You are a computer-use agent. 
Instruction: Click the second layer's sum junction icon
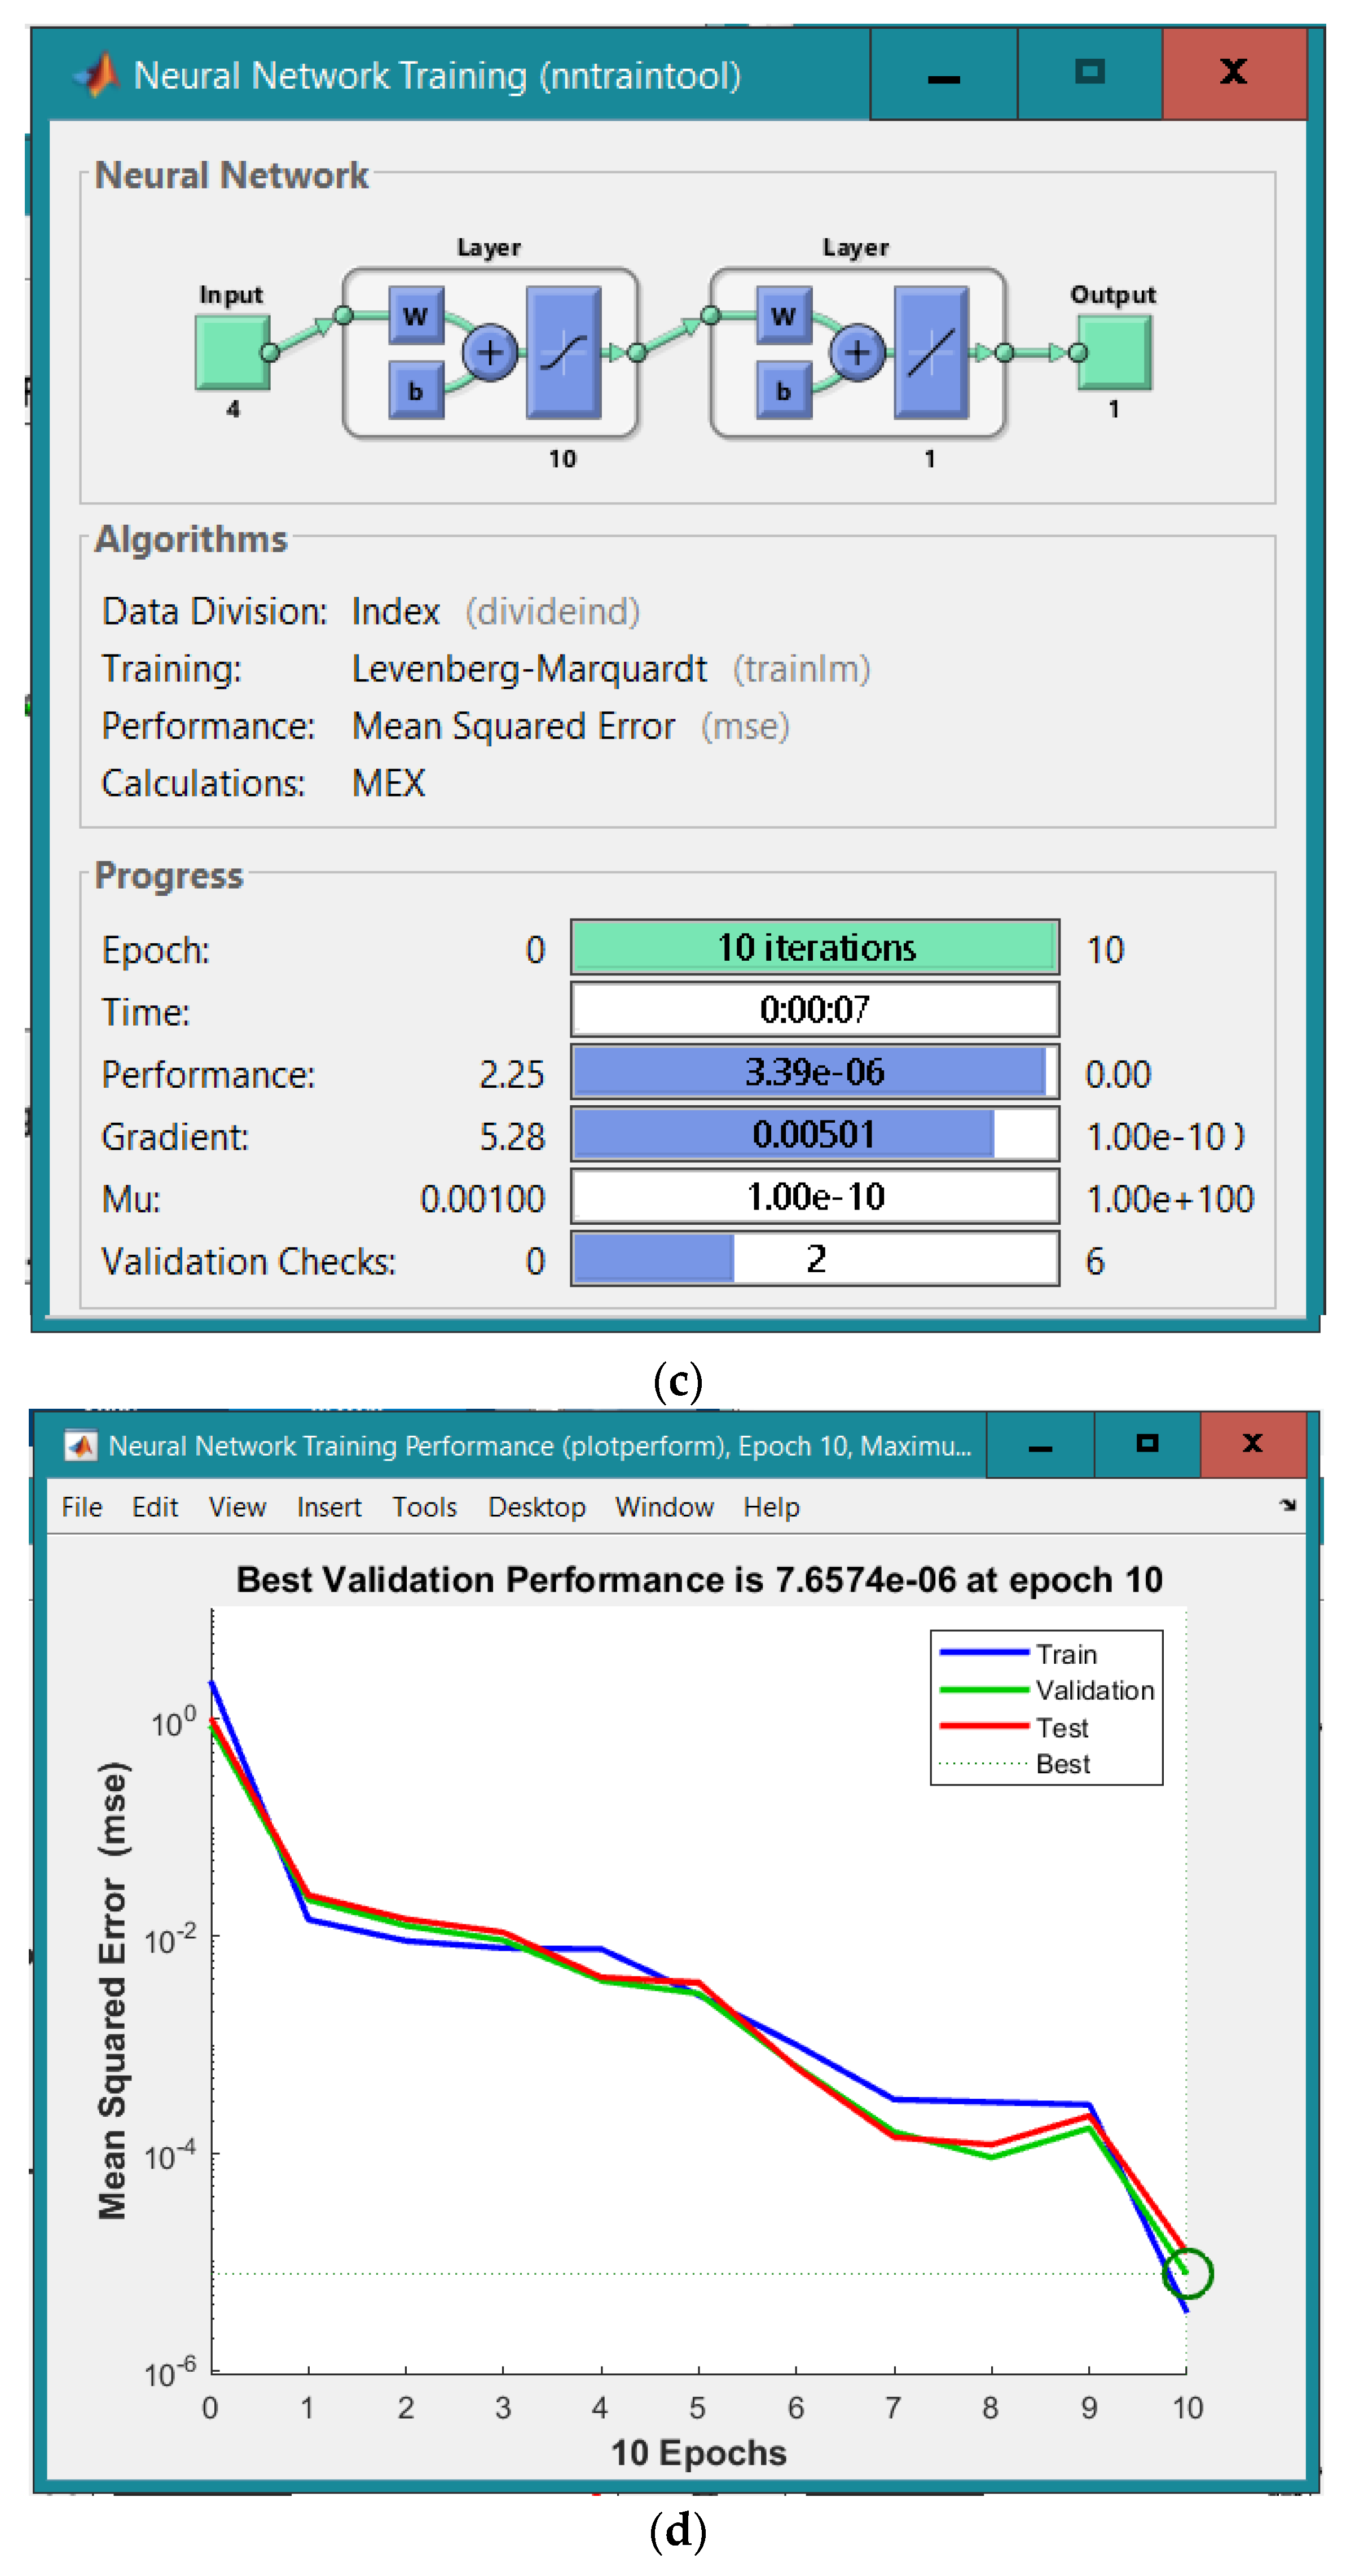(x=857, y=352)
